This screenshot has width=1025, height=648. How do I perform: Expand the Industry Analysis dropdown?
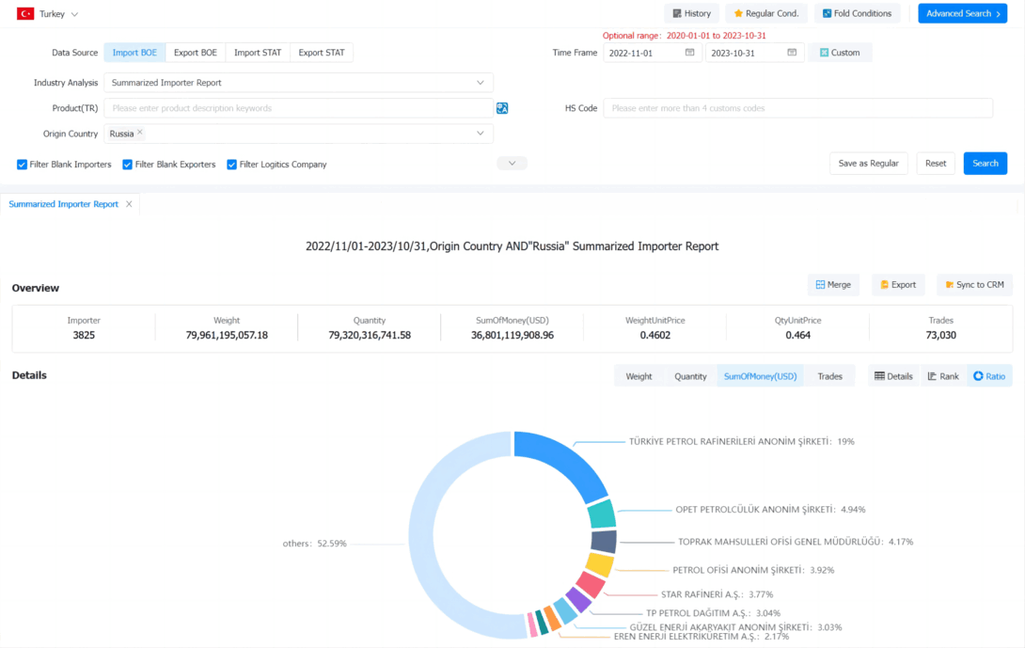point(480,83)
